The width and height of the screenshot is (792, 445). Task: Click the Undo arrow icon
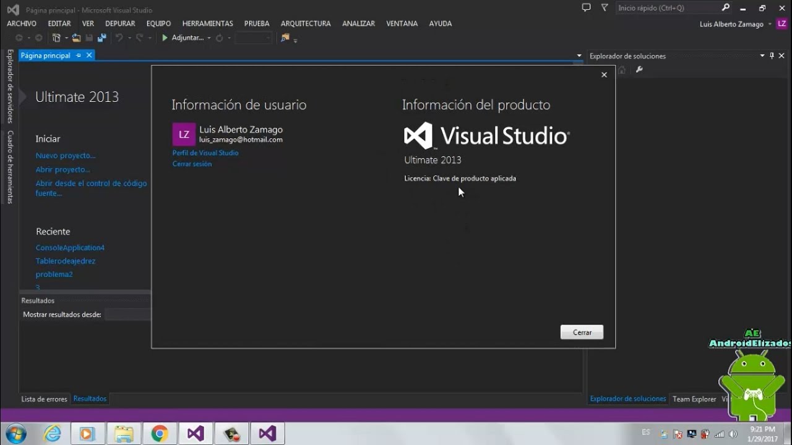point(119,38)
